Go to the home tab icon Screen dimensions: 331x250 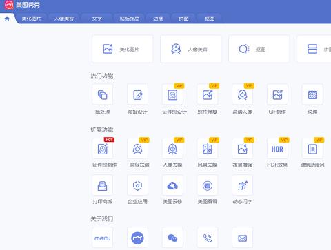(x=7, y=19)
